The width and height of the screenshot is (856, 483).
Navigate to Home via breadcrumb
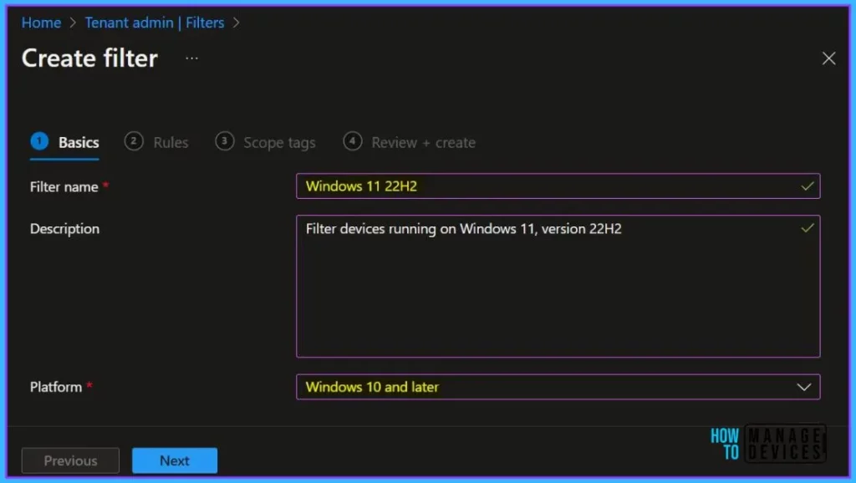41,23
